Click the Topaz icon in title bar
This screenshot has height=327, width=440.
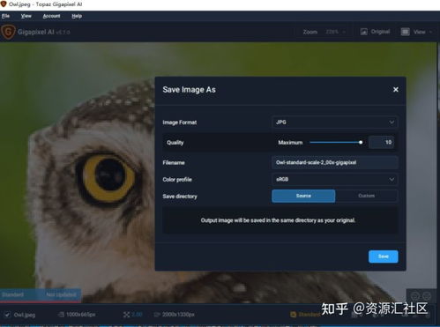point(4,4)
